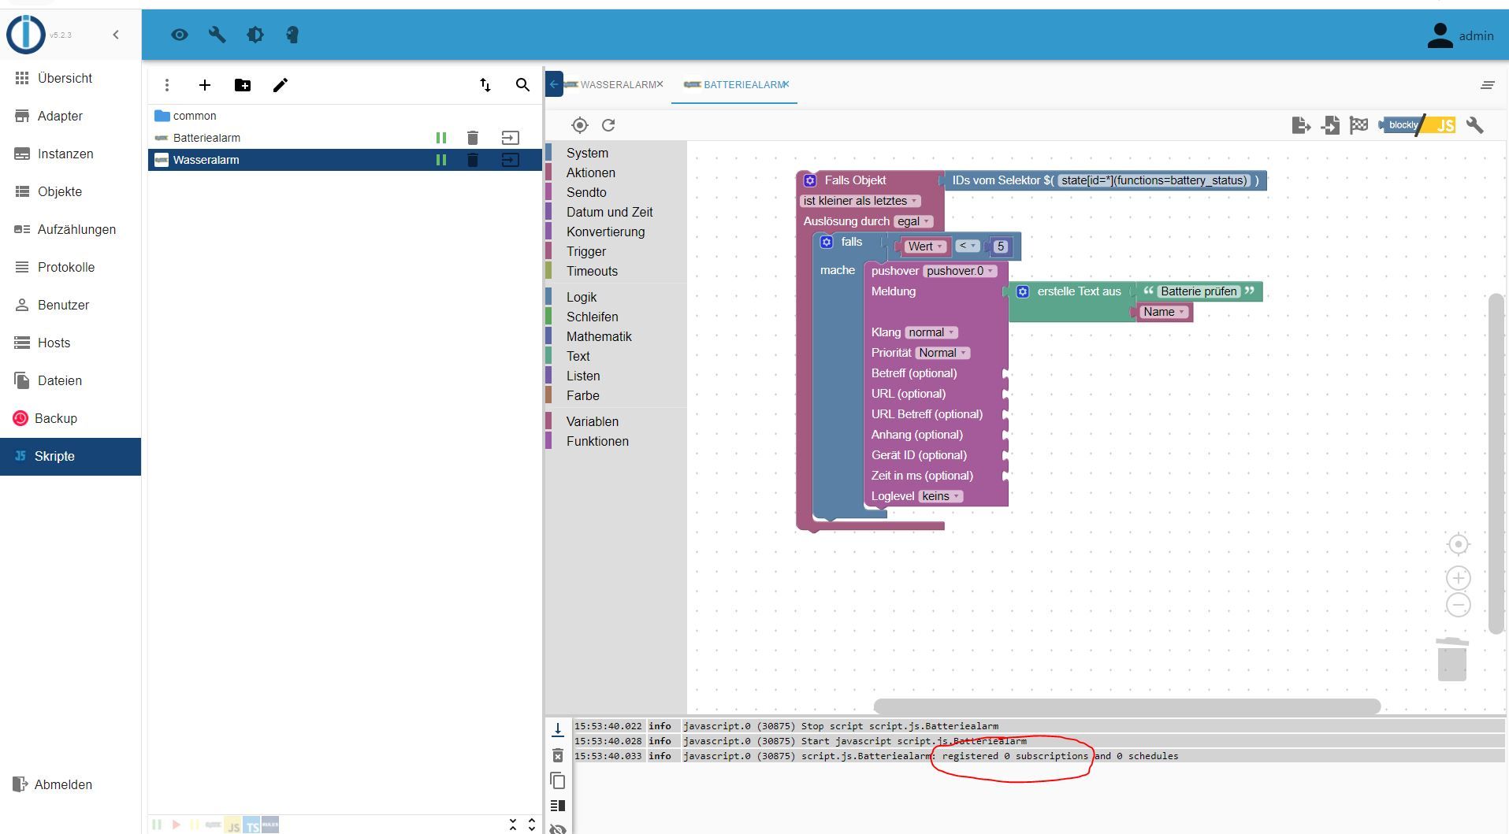The image size is (1509, 834).
Task: Click Abmelden to log out
Action: point(63,784)
